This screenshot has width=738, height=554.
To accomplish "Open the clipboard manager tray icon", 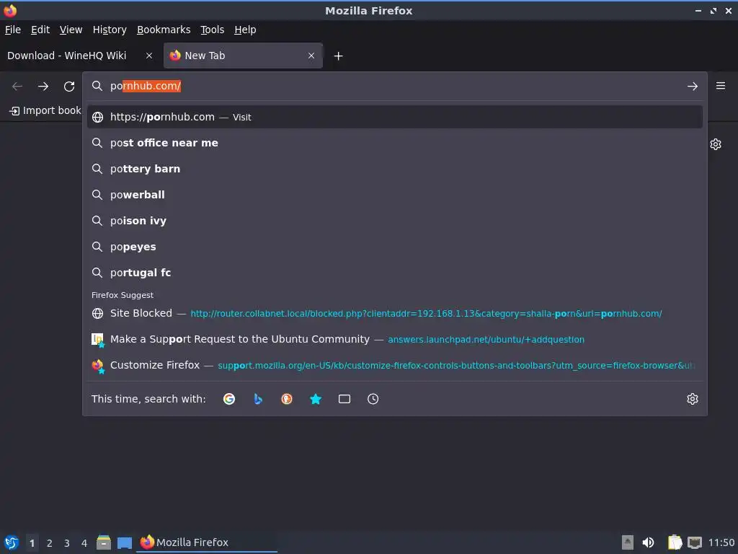I will coord(675,542).
